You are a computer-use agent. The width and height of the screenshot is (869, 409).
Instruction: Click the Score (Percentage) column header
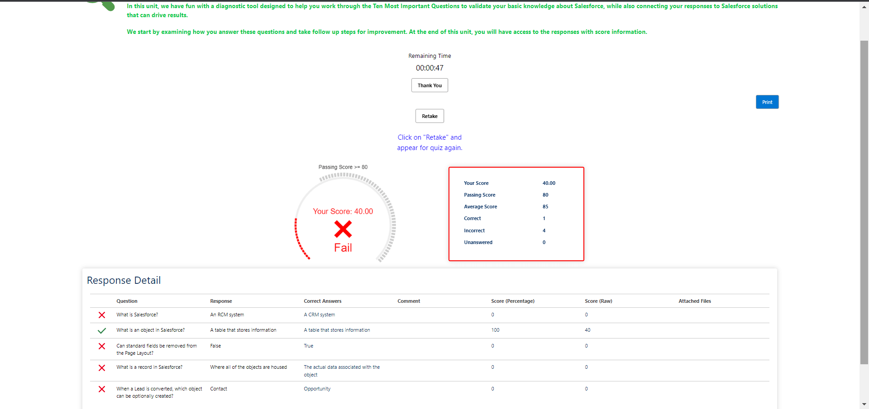pyautogui.click(x=512, y=301)
